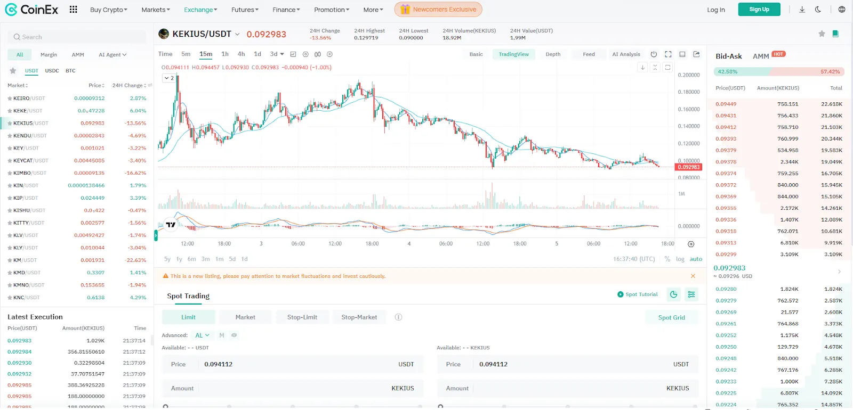Toggle visibility eye icon in Advanced row
The width and height of the screenshot is (853, 410).
(234, 335)
